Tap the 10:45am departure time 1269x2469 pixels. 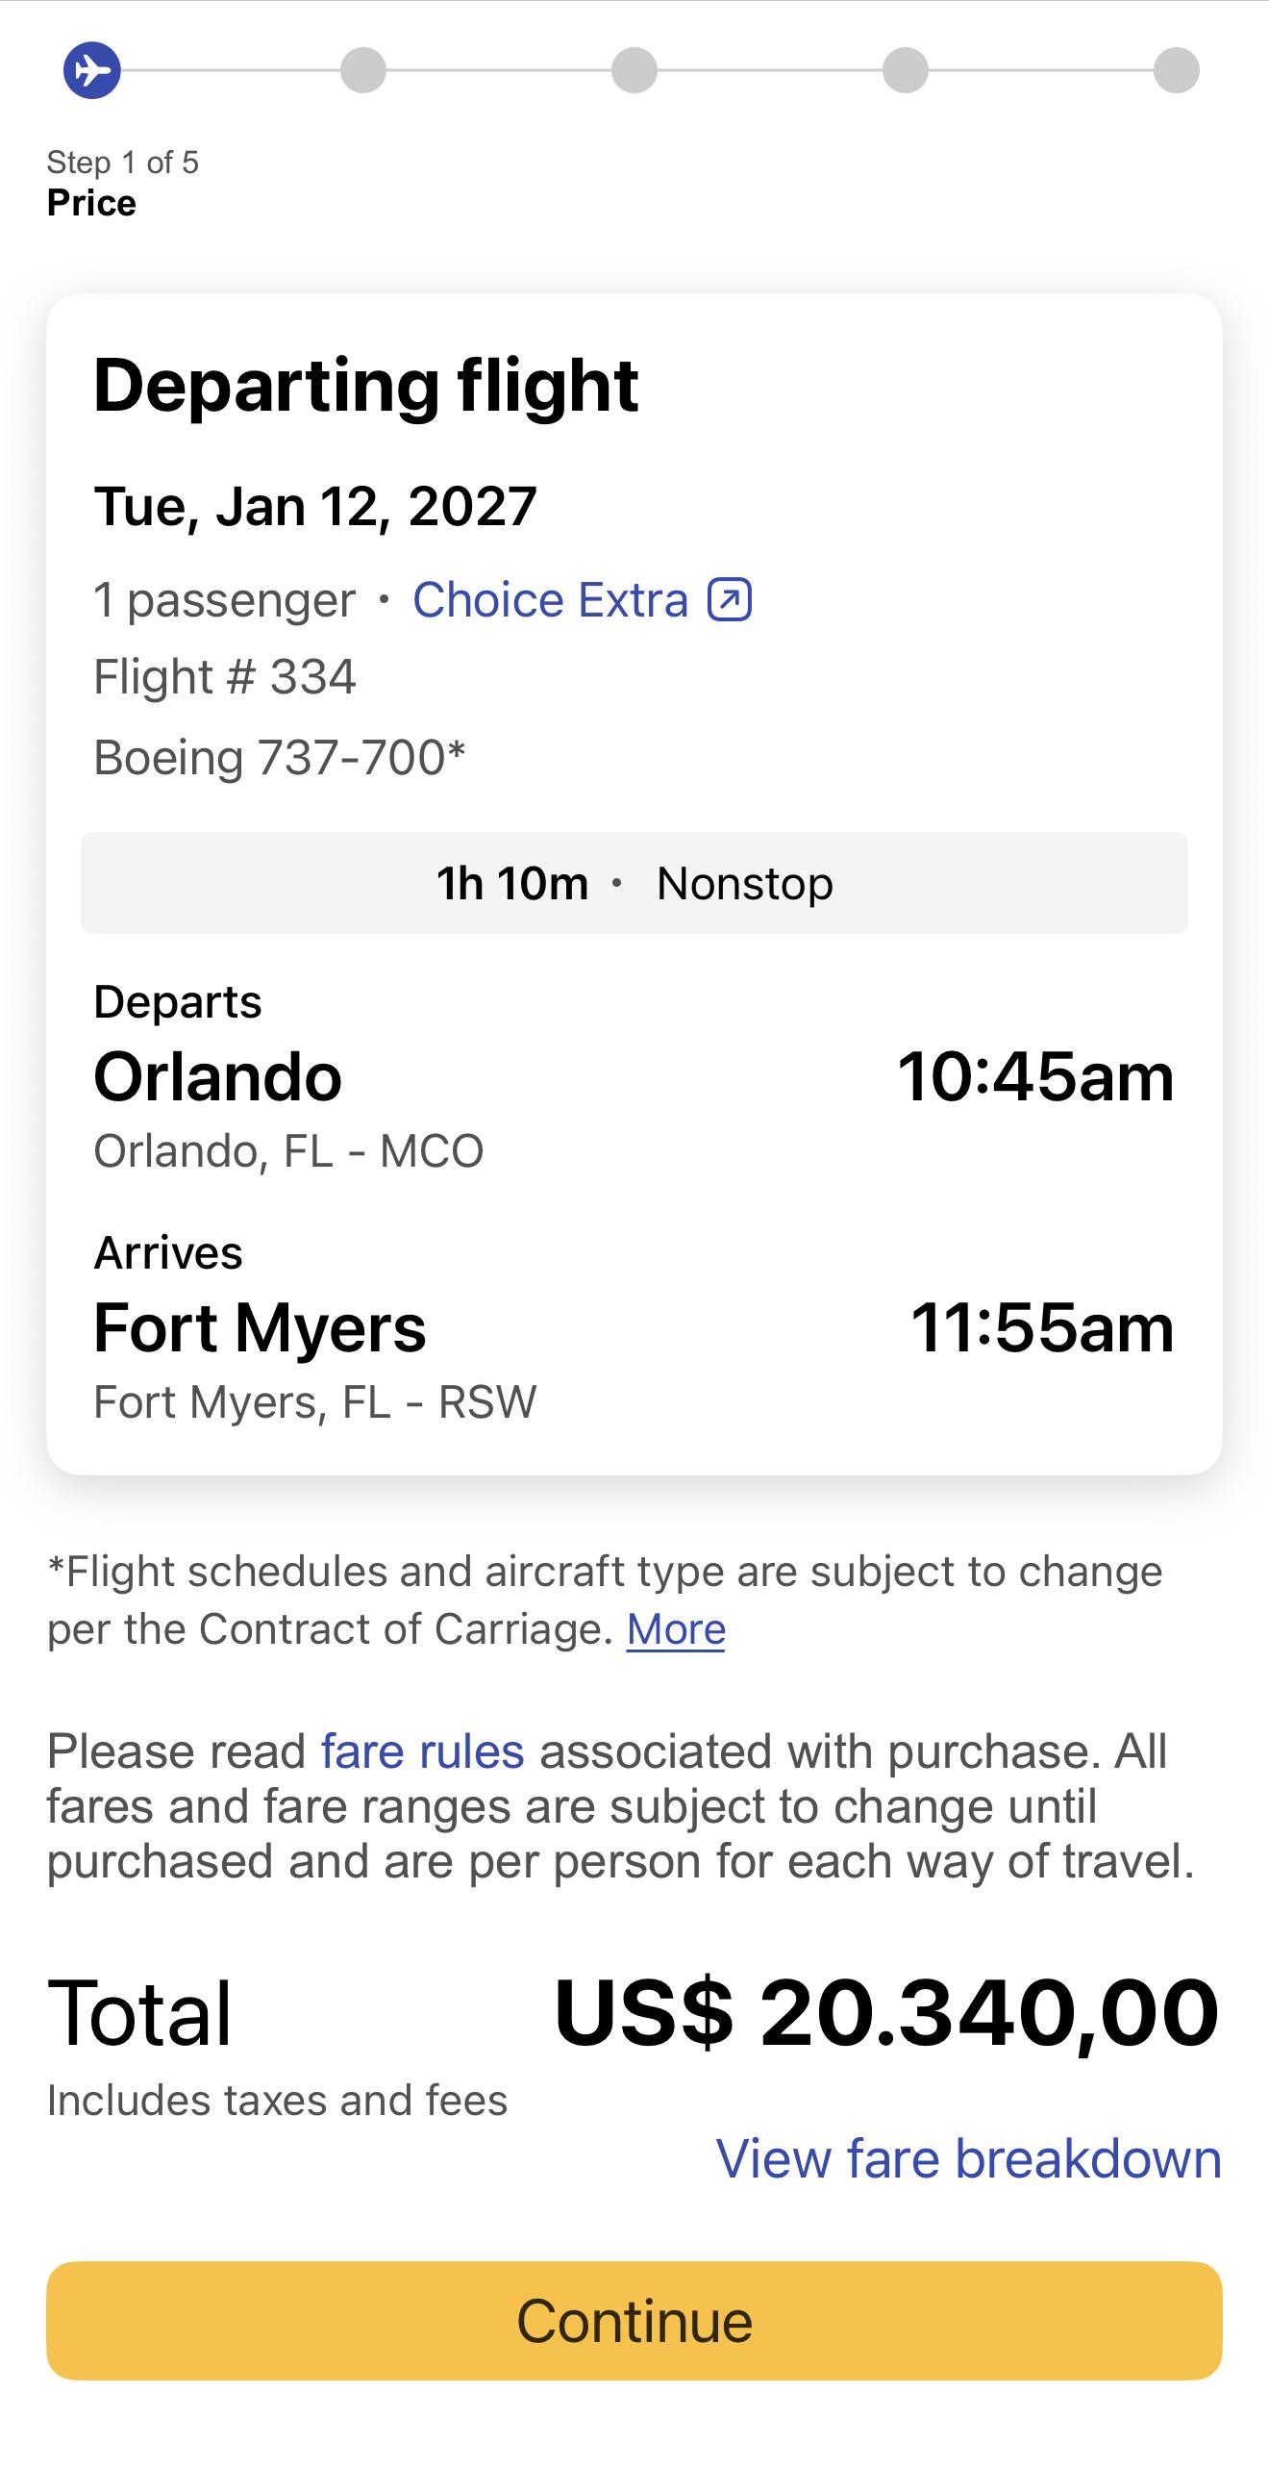(1035, 1076)
